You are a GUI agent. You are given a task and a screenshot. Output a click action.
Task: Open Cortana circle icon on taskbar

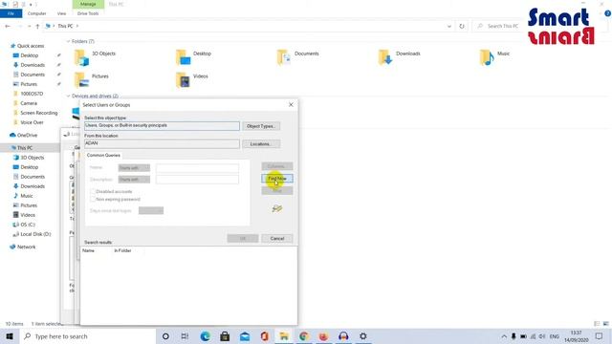tap(165, 336)
